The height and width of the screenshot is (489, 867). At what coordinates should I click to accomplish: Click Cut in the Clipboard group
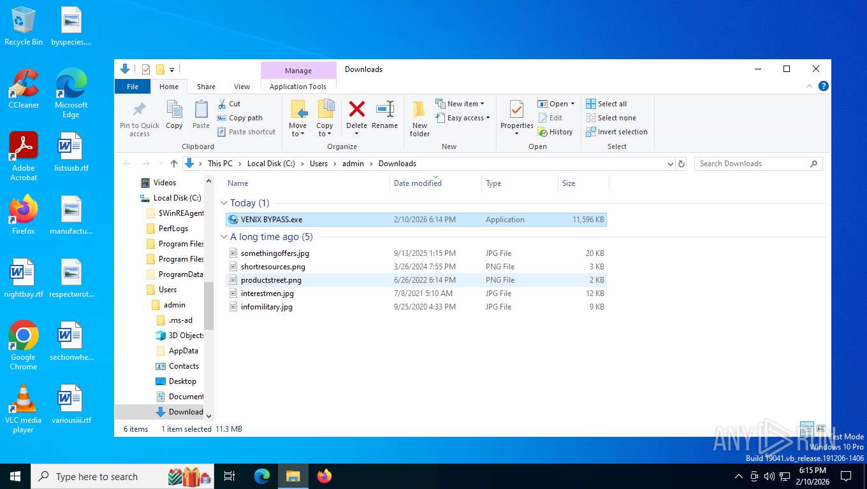pos(229,104)
